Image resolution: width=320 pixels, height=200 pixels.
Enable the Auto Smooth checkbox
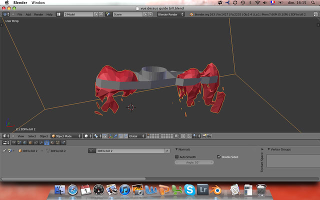(177, 156)
